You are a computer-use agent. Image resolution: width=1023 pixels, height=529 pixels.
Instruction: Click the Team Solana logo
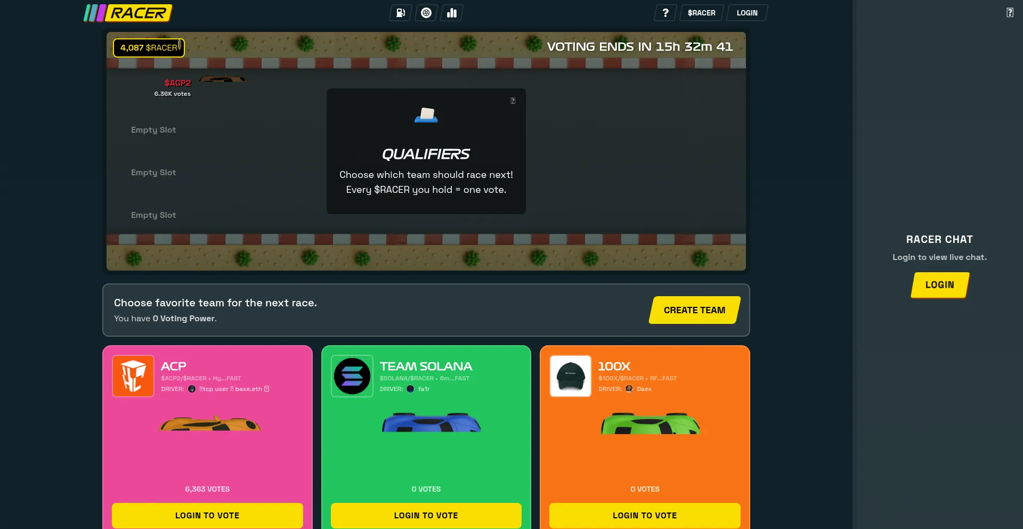tap(352, 376)
